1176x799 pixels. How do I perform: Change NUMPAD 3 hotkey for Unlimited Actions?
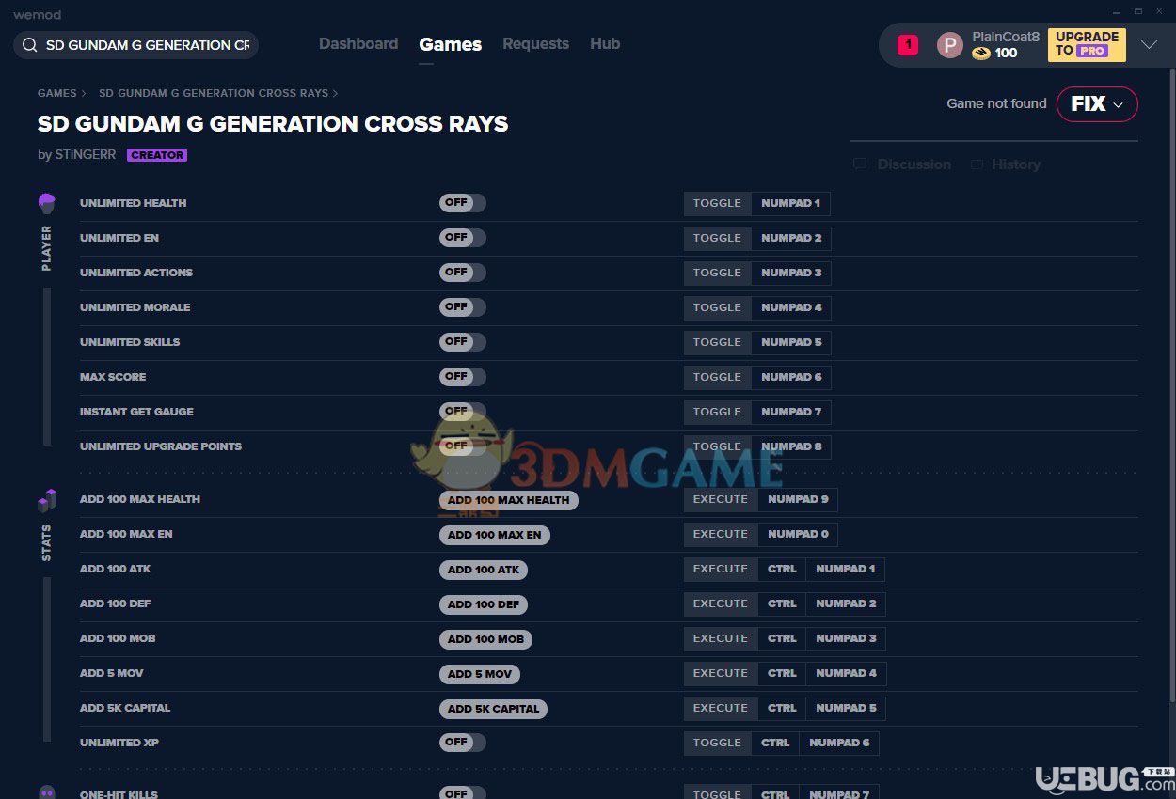[x=791, y=273]
